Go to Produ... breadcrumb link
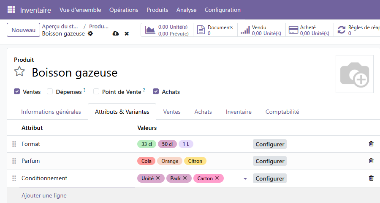The height and width of the screenshot is (203, 380). (x=99, y=27)
